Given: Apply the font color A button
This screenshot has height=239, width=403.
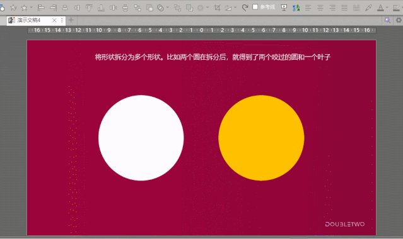Looking at the screenshot, I should point(380,8).
